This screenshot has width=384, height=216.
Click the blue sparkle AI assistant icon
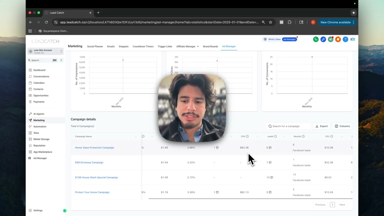pyautogui.click(x=323, y=39)
